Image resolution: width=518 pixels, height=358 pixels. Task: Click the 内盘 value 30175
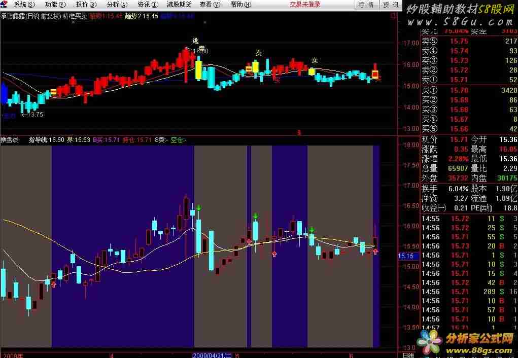tap(507, 178)
